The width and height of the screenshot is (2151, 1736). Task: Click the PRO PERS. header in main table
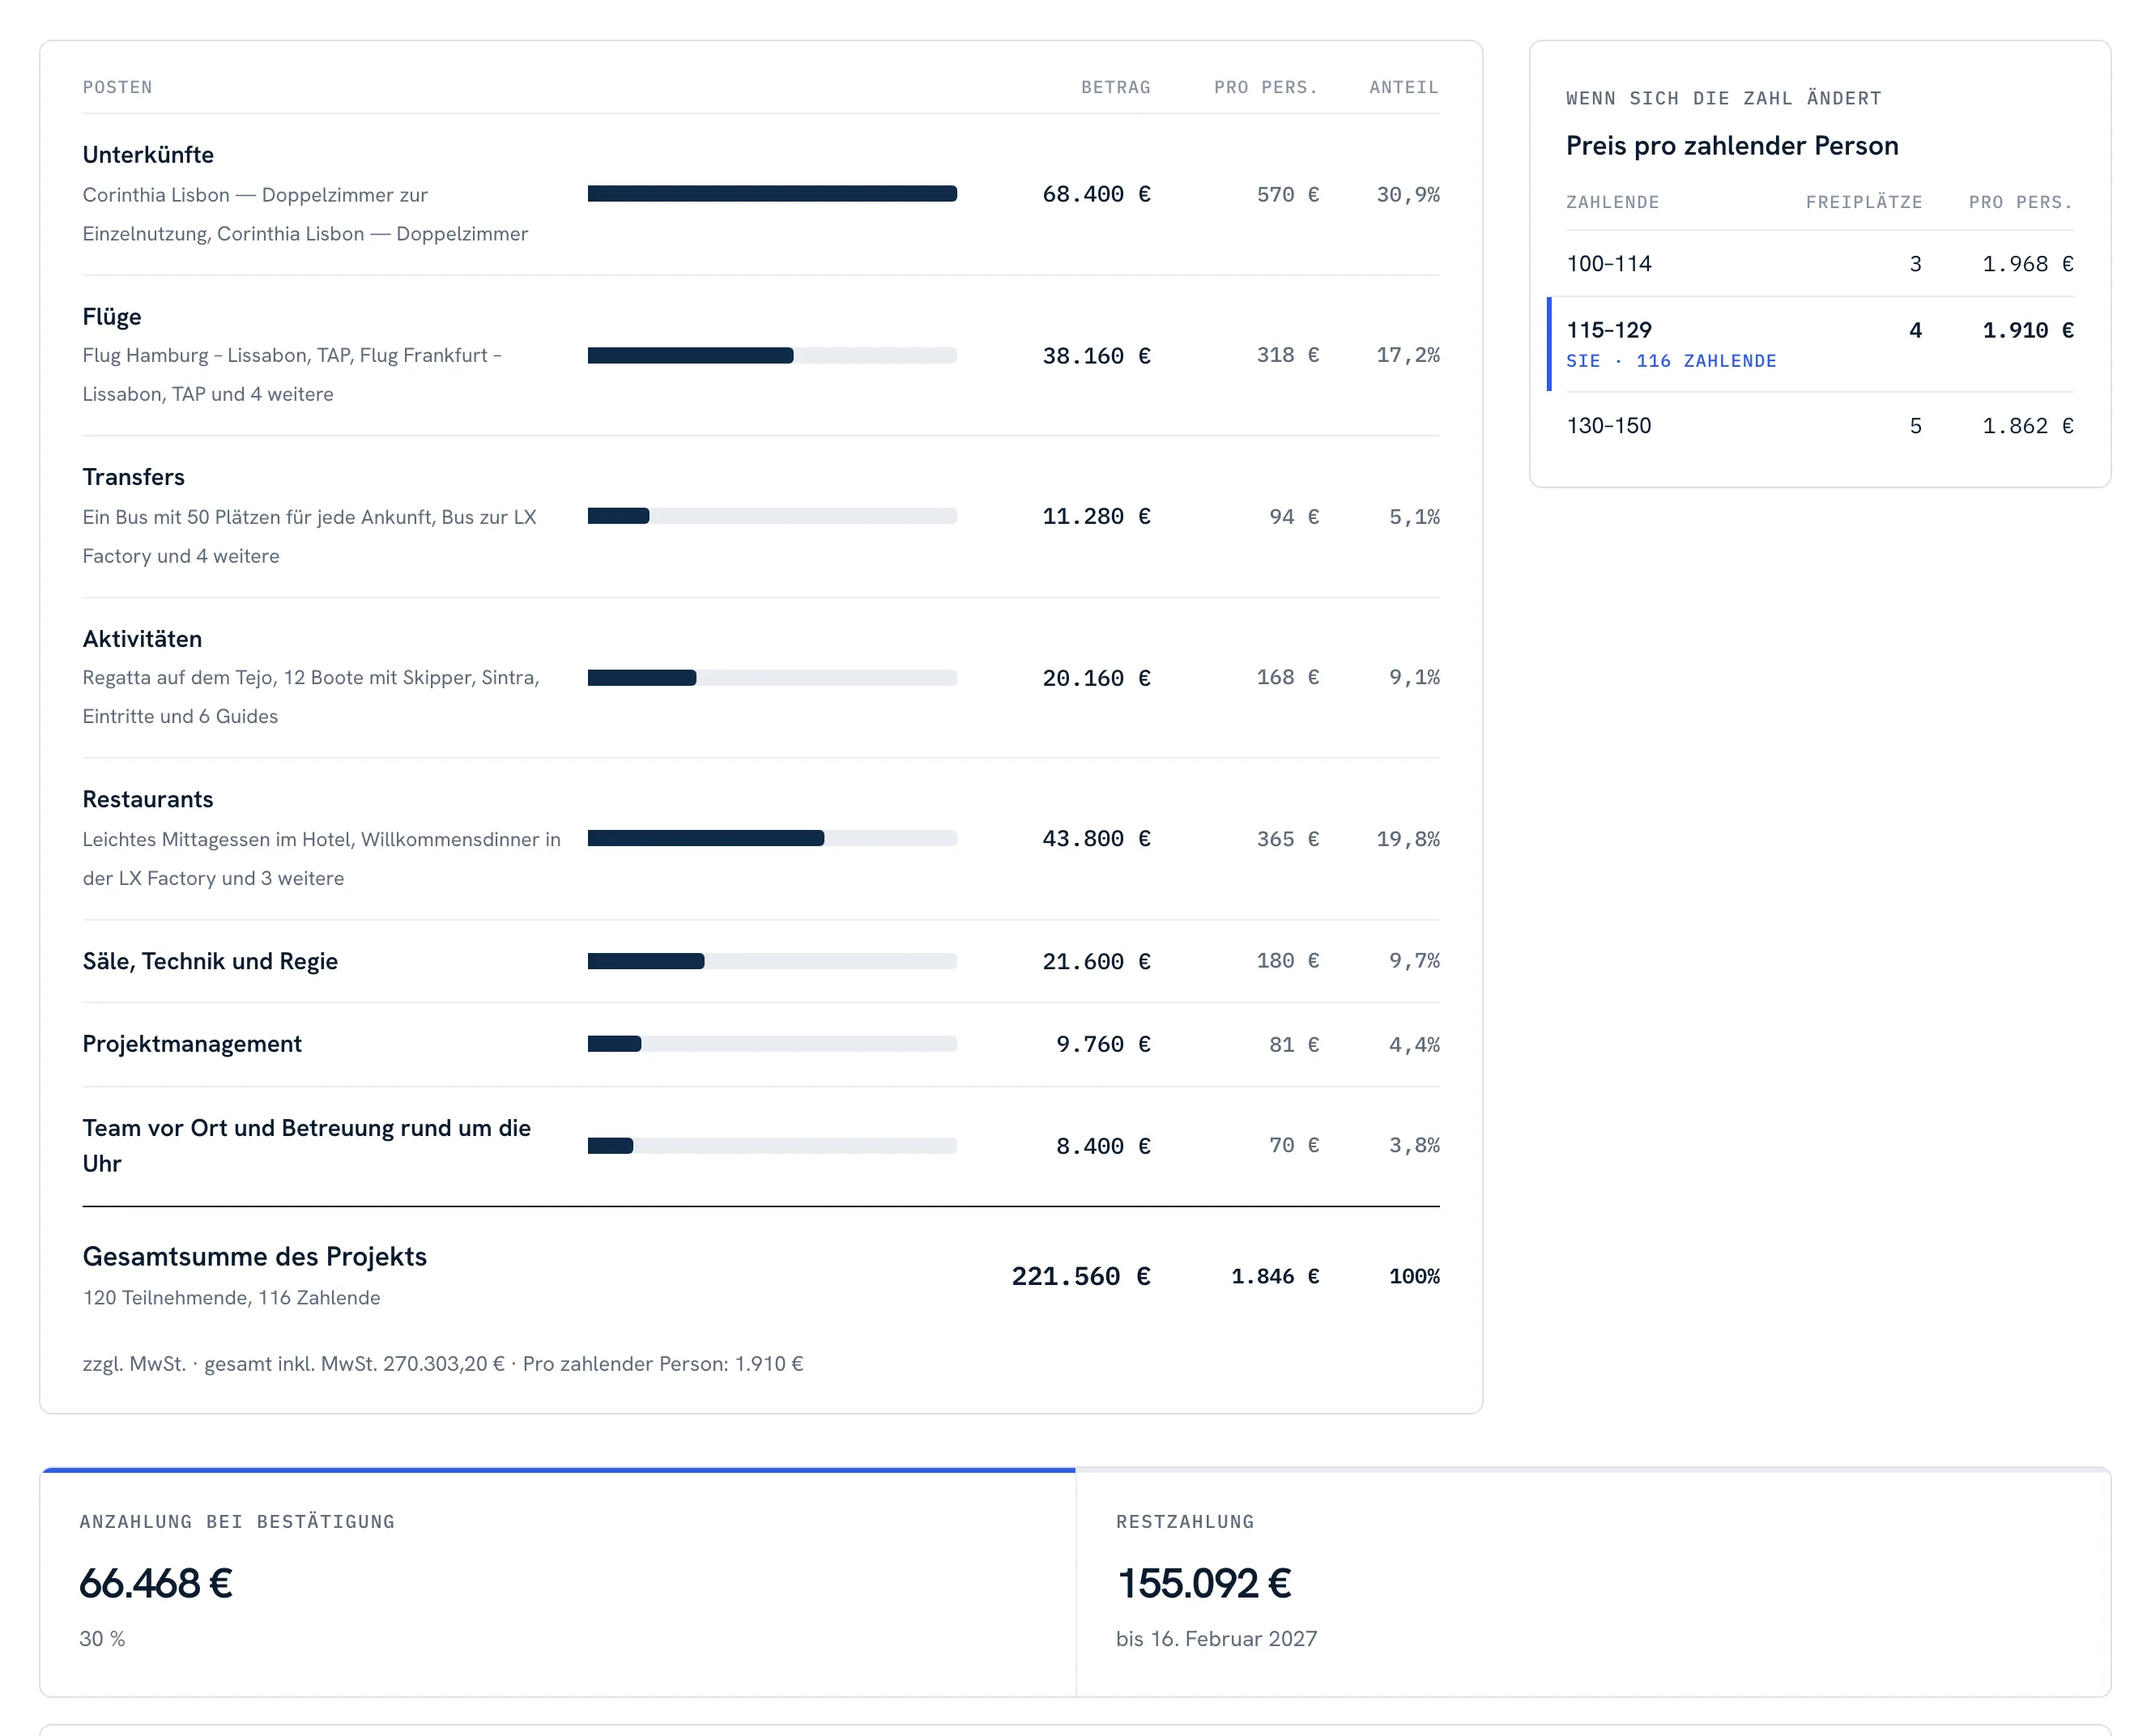tap(1265, 87)
